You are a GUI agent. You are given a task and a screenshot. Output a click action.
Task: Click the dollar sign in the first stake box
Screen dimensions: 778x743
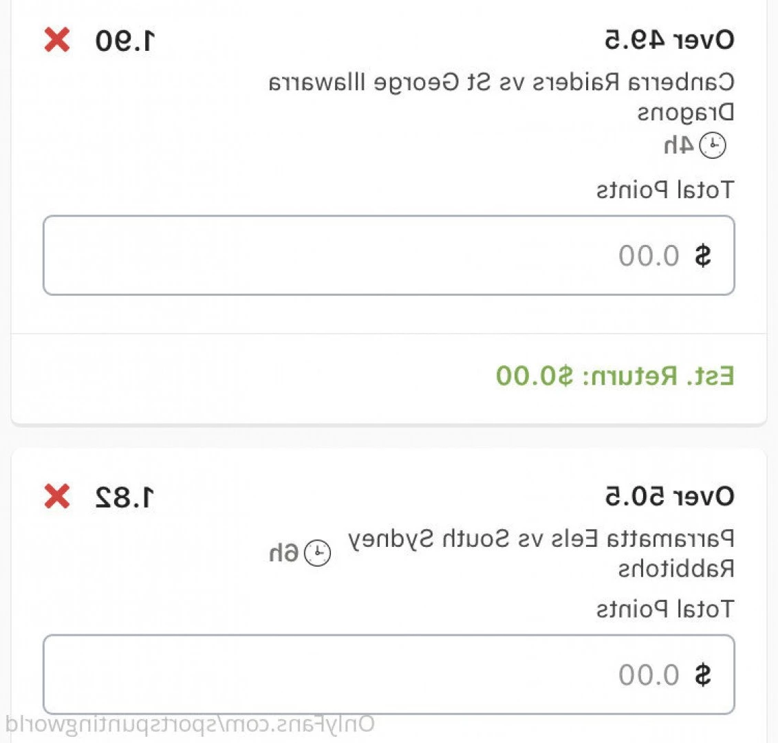[702, 256]
